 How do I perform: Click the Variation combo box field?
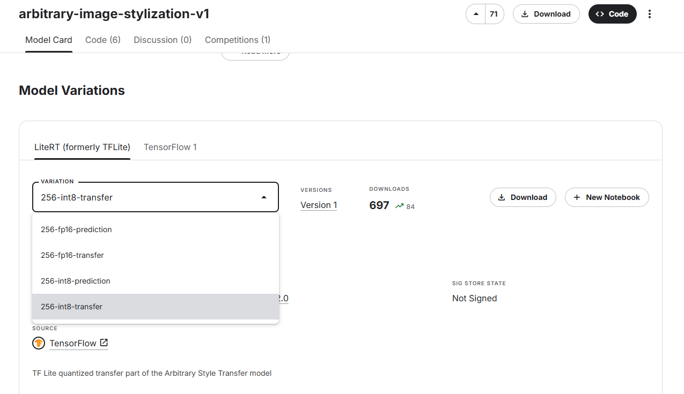[x=156, y=197]
